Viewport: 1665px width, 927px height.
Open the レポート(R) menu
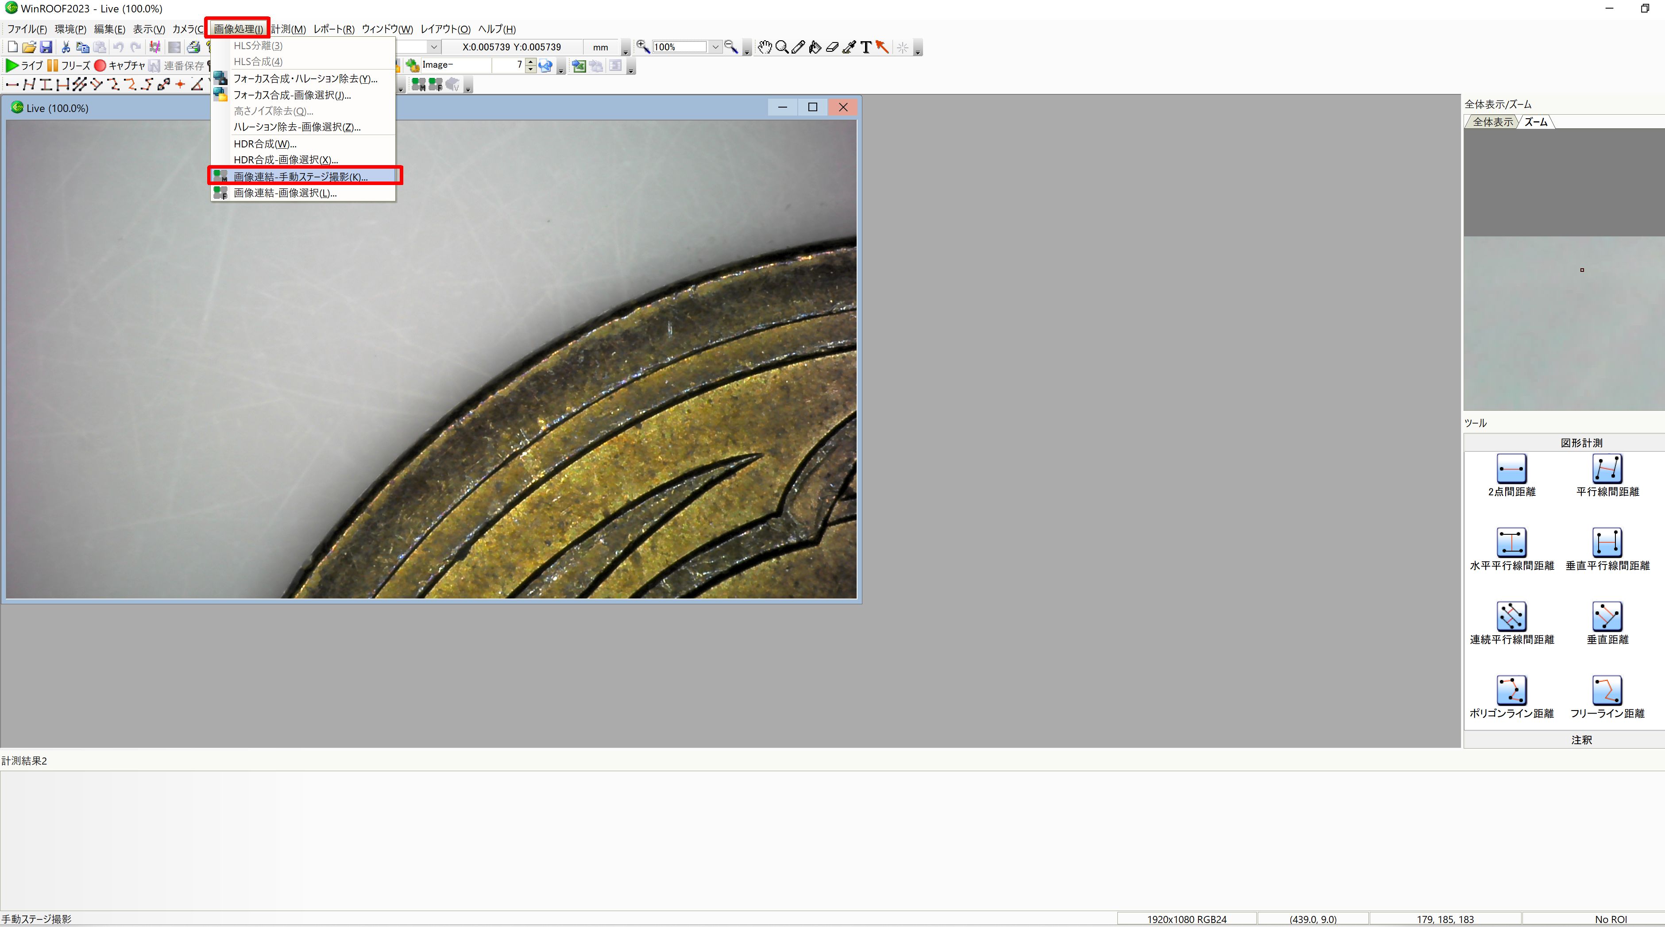pyautogui.click(x=333, y=29)
